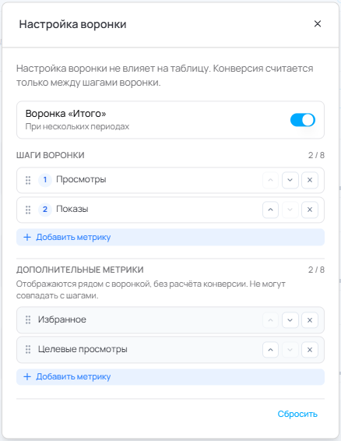This screenshot has height=441, width=341.
Task: Click the Сбросить reset link
Action: [x=297, y=414]
